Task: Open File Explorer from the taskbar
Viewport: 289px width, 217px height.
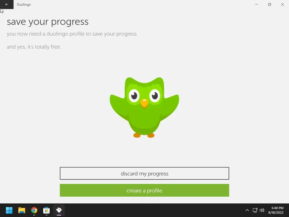Action: (21, 210)
